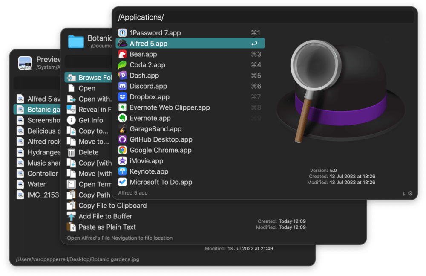The image size is (426, 276).
Task: Click the Paste as Plain Text icon
Action: (x=72, y=227)
